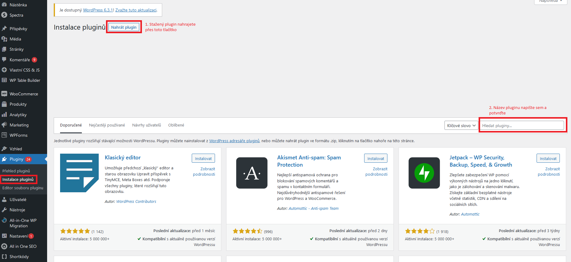Click the Nástěnka dashboard icon
571x262 pixels.
coord(4,5)
